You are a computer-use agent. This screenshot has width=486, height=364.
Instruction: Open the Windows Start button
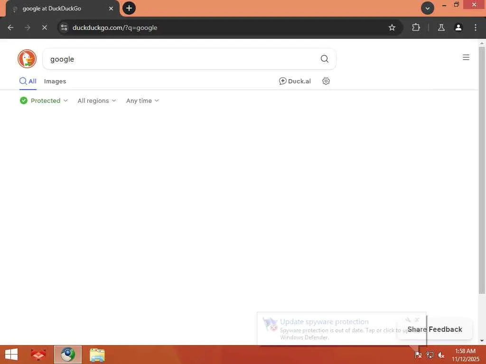click(x=11, y=355)
